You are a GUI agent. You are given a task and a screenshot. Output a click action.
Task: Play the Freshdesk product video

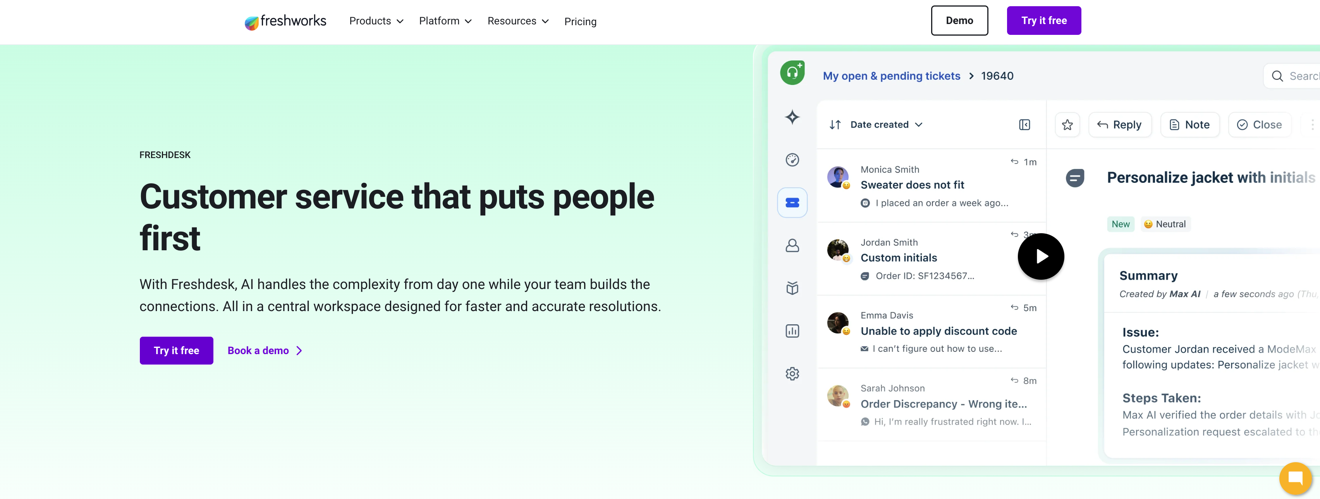[x=1040, y=256]
